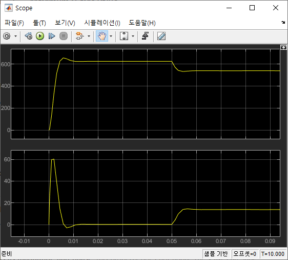Expand the Pan/Zoom tool dropdown arrow
The image size is (288, 260).
pyautogui.click(x=111, y=36)
